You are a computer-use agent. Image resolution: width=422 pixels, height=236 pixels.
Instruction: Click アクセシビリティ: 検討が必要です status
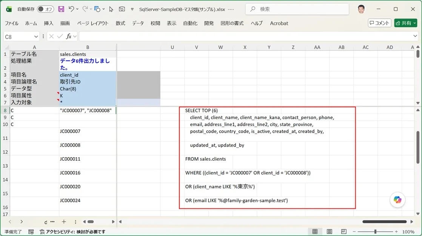[72, 232]
